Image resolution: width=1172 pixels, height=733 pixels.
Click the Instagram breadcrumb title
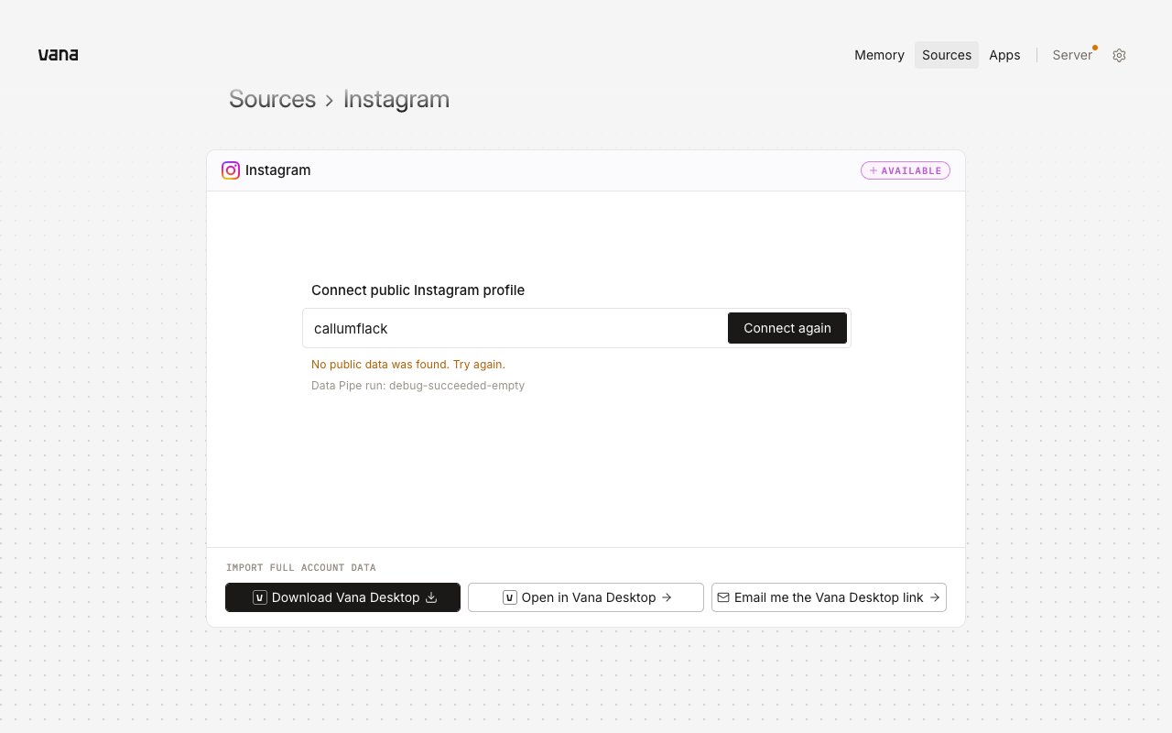point(396,99)
